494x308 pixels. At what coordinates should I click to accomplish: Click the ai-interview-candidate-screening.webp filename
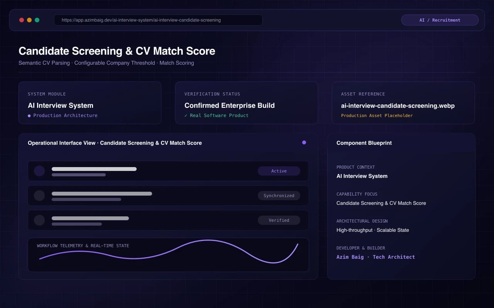click(x=398, y=105)
